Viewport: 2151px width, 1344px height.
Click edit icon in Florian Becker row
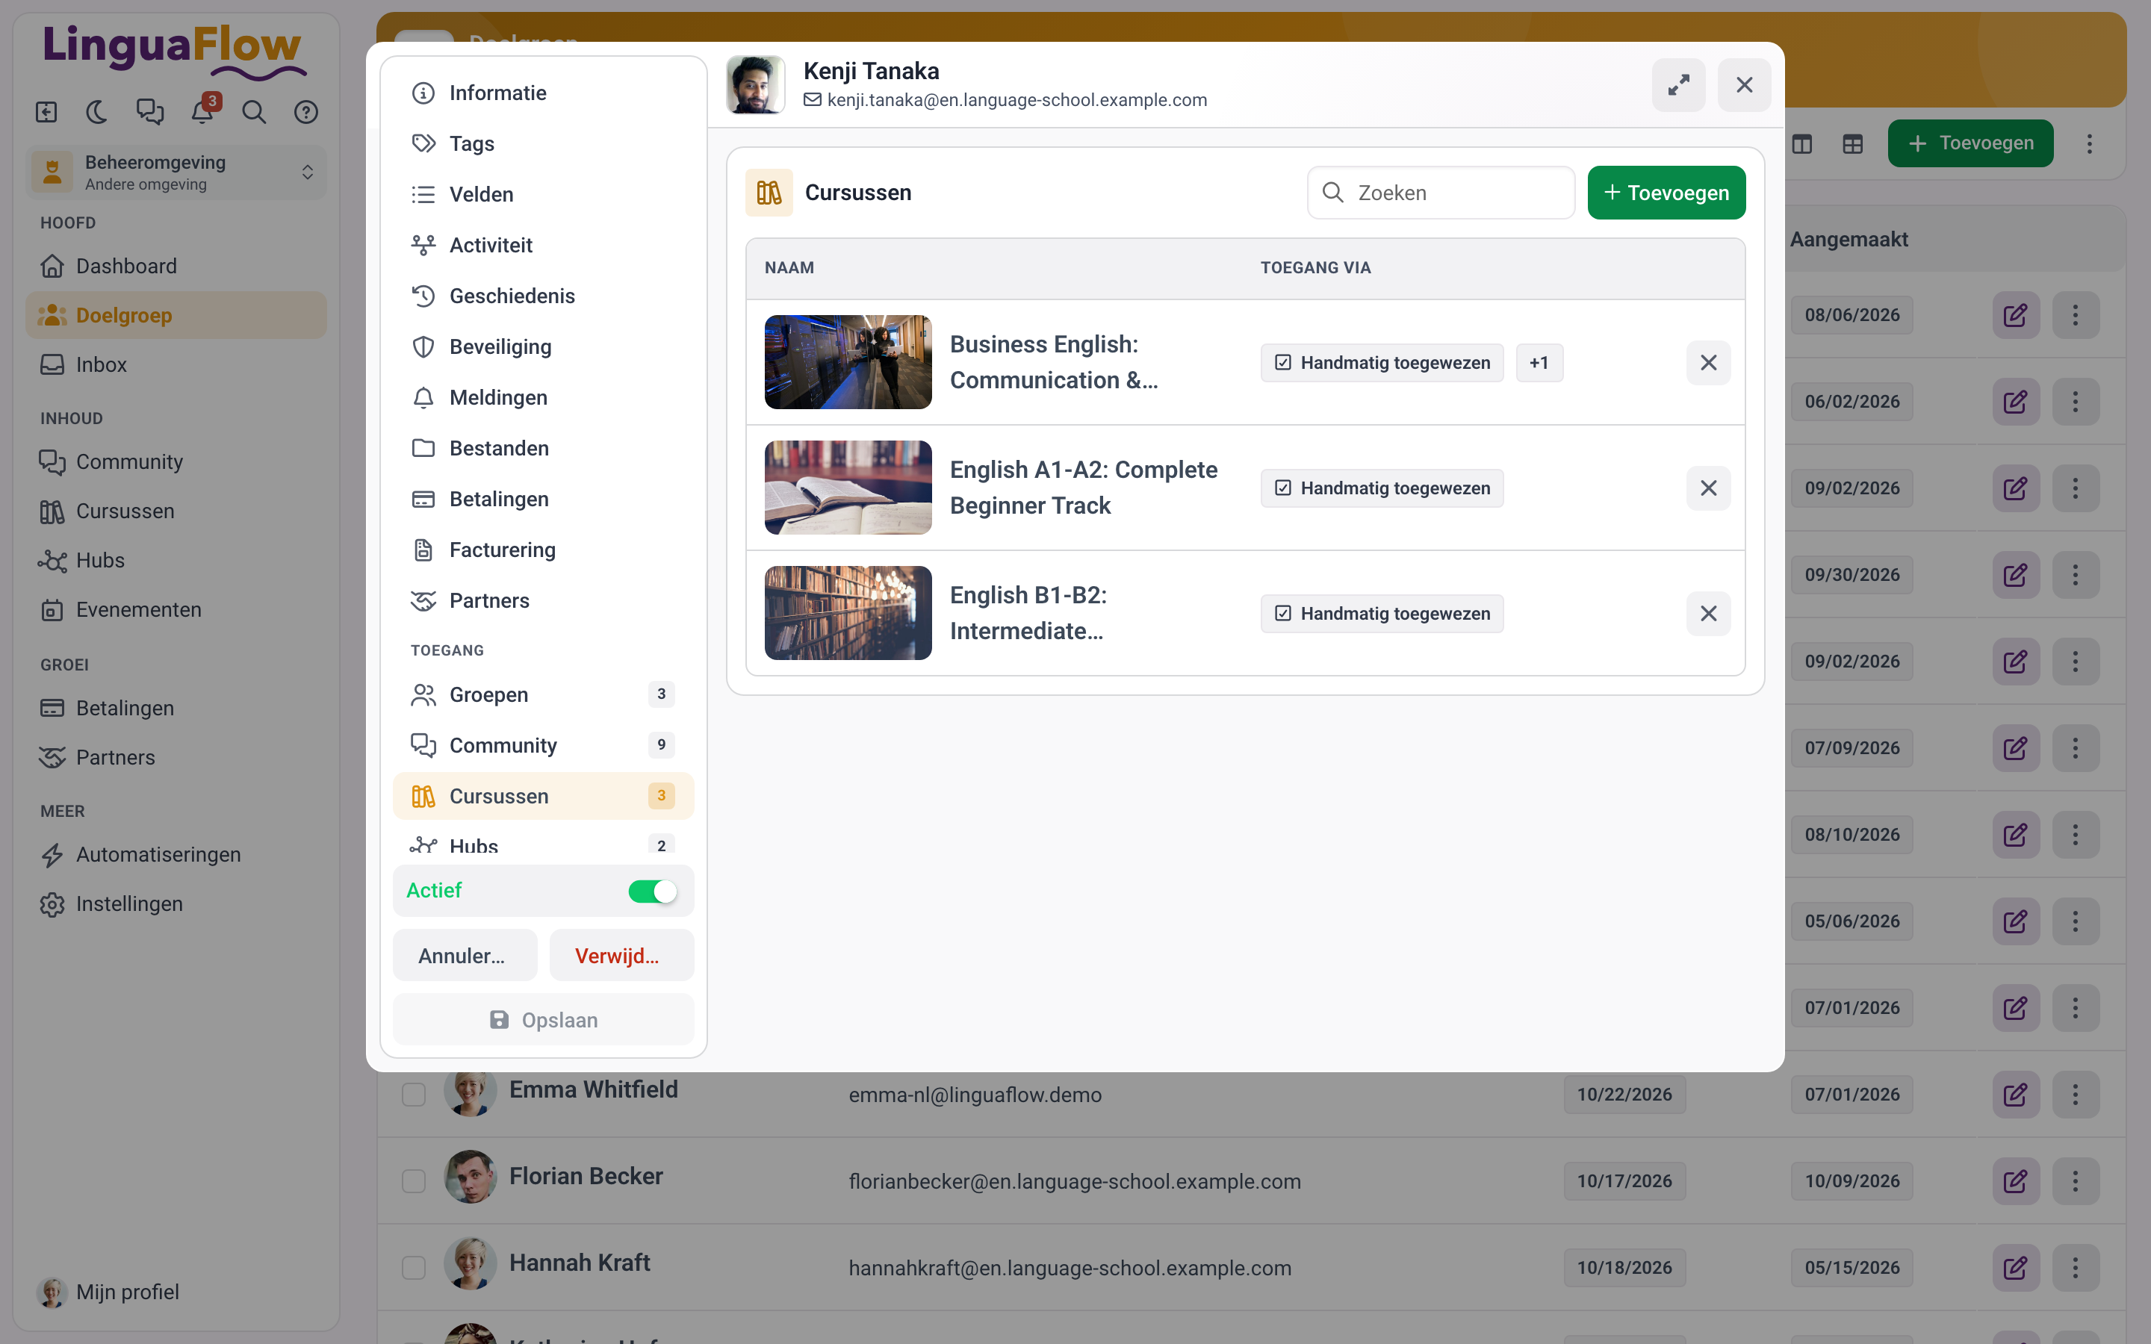tap(2015, 1181)
